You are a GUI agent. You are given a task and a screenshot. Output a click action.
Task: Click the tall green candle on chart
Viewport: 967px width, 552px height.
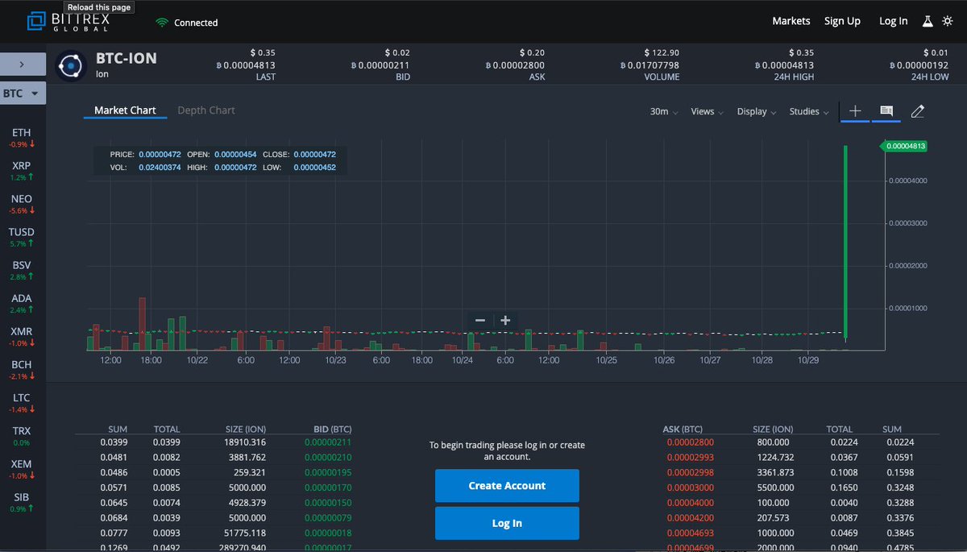click(845, 243)
